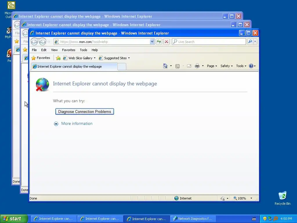
Task: Click the red Stop loading icon
Action: click(166, 42)
